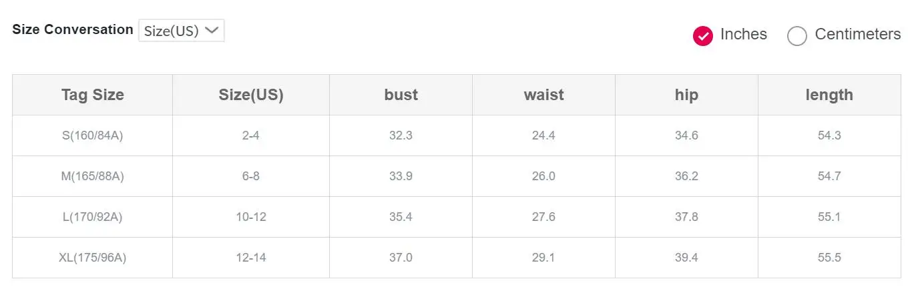Screen dimensions: 910x291
Task: Click the Size(US) column header
Action: click(x=251, y=95)
